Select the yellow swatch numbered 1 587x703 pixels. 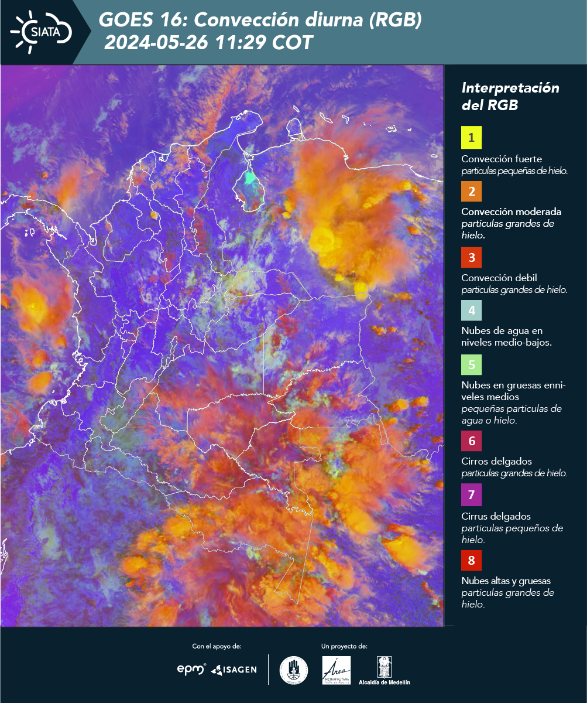pyautogui.click(x=472, y=138)
